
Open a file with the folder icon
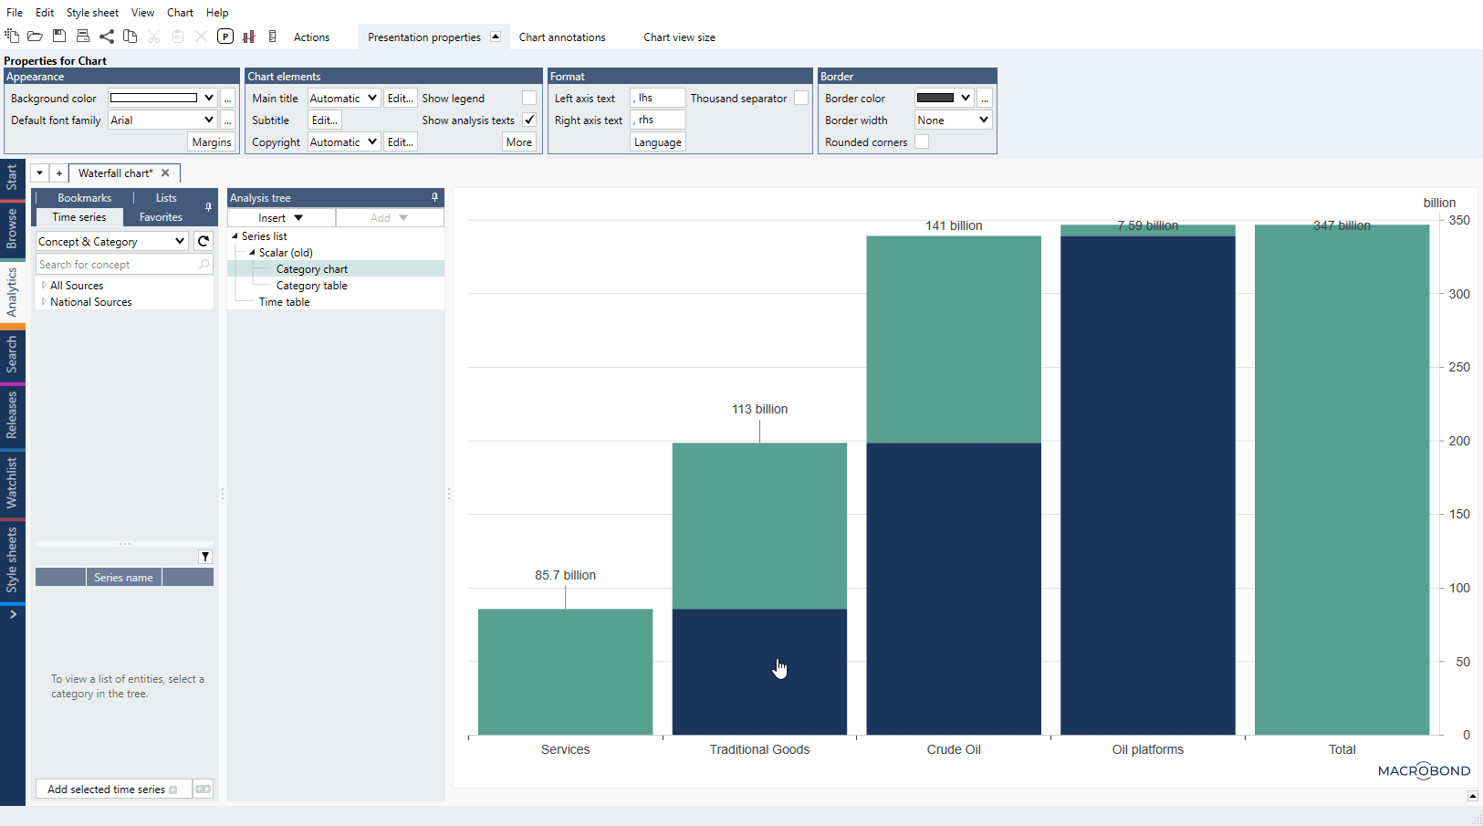[36, 36]
